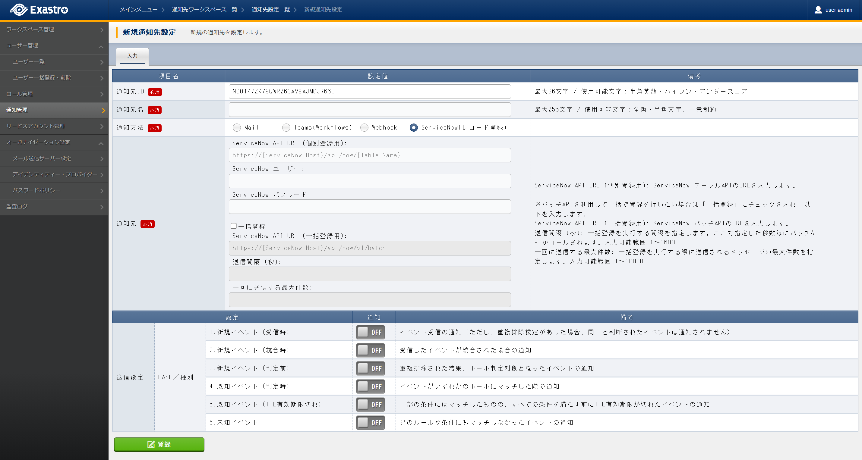Collapse the オーガナイゼーション設定 section
This screenshot has width=862, height=460.
coord(101,143)
